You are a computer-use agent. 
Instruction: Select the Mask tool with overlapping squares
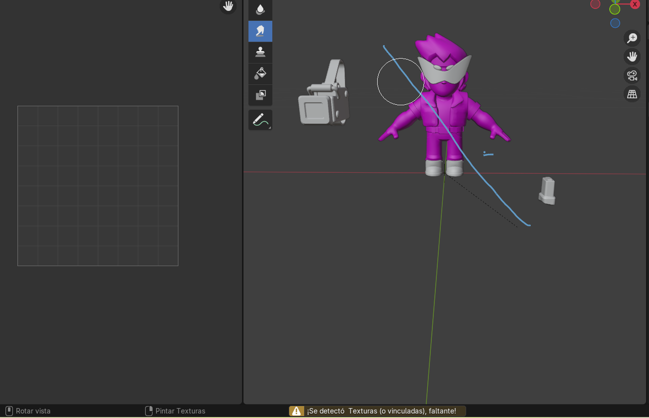(260, 95)
